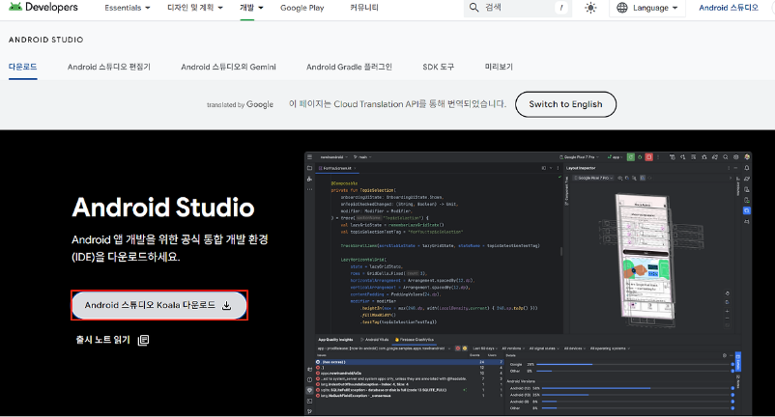Open the 미리보기 tab
The height and width of the screenshot is (417, 775).
click(x=499, y=67)
